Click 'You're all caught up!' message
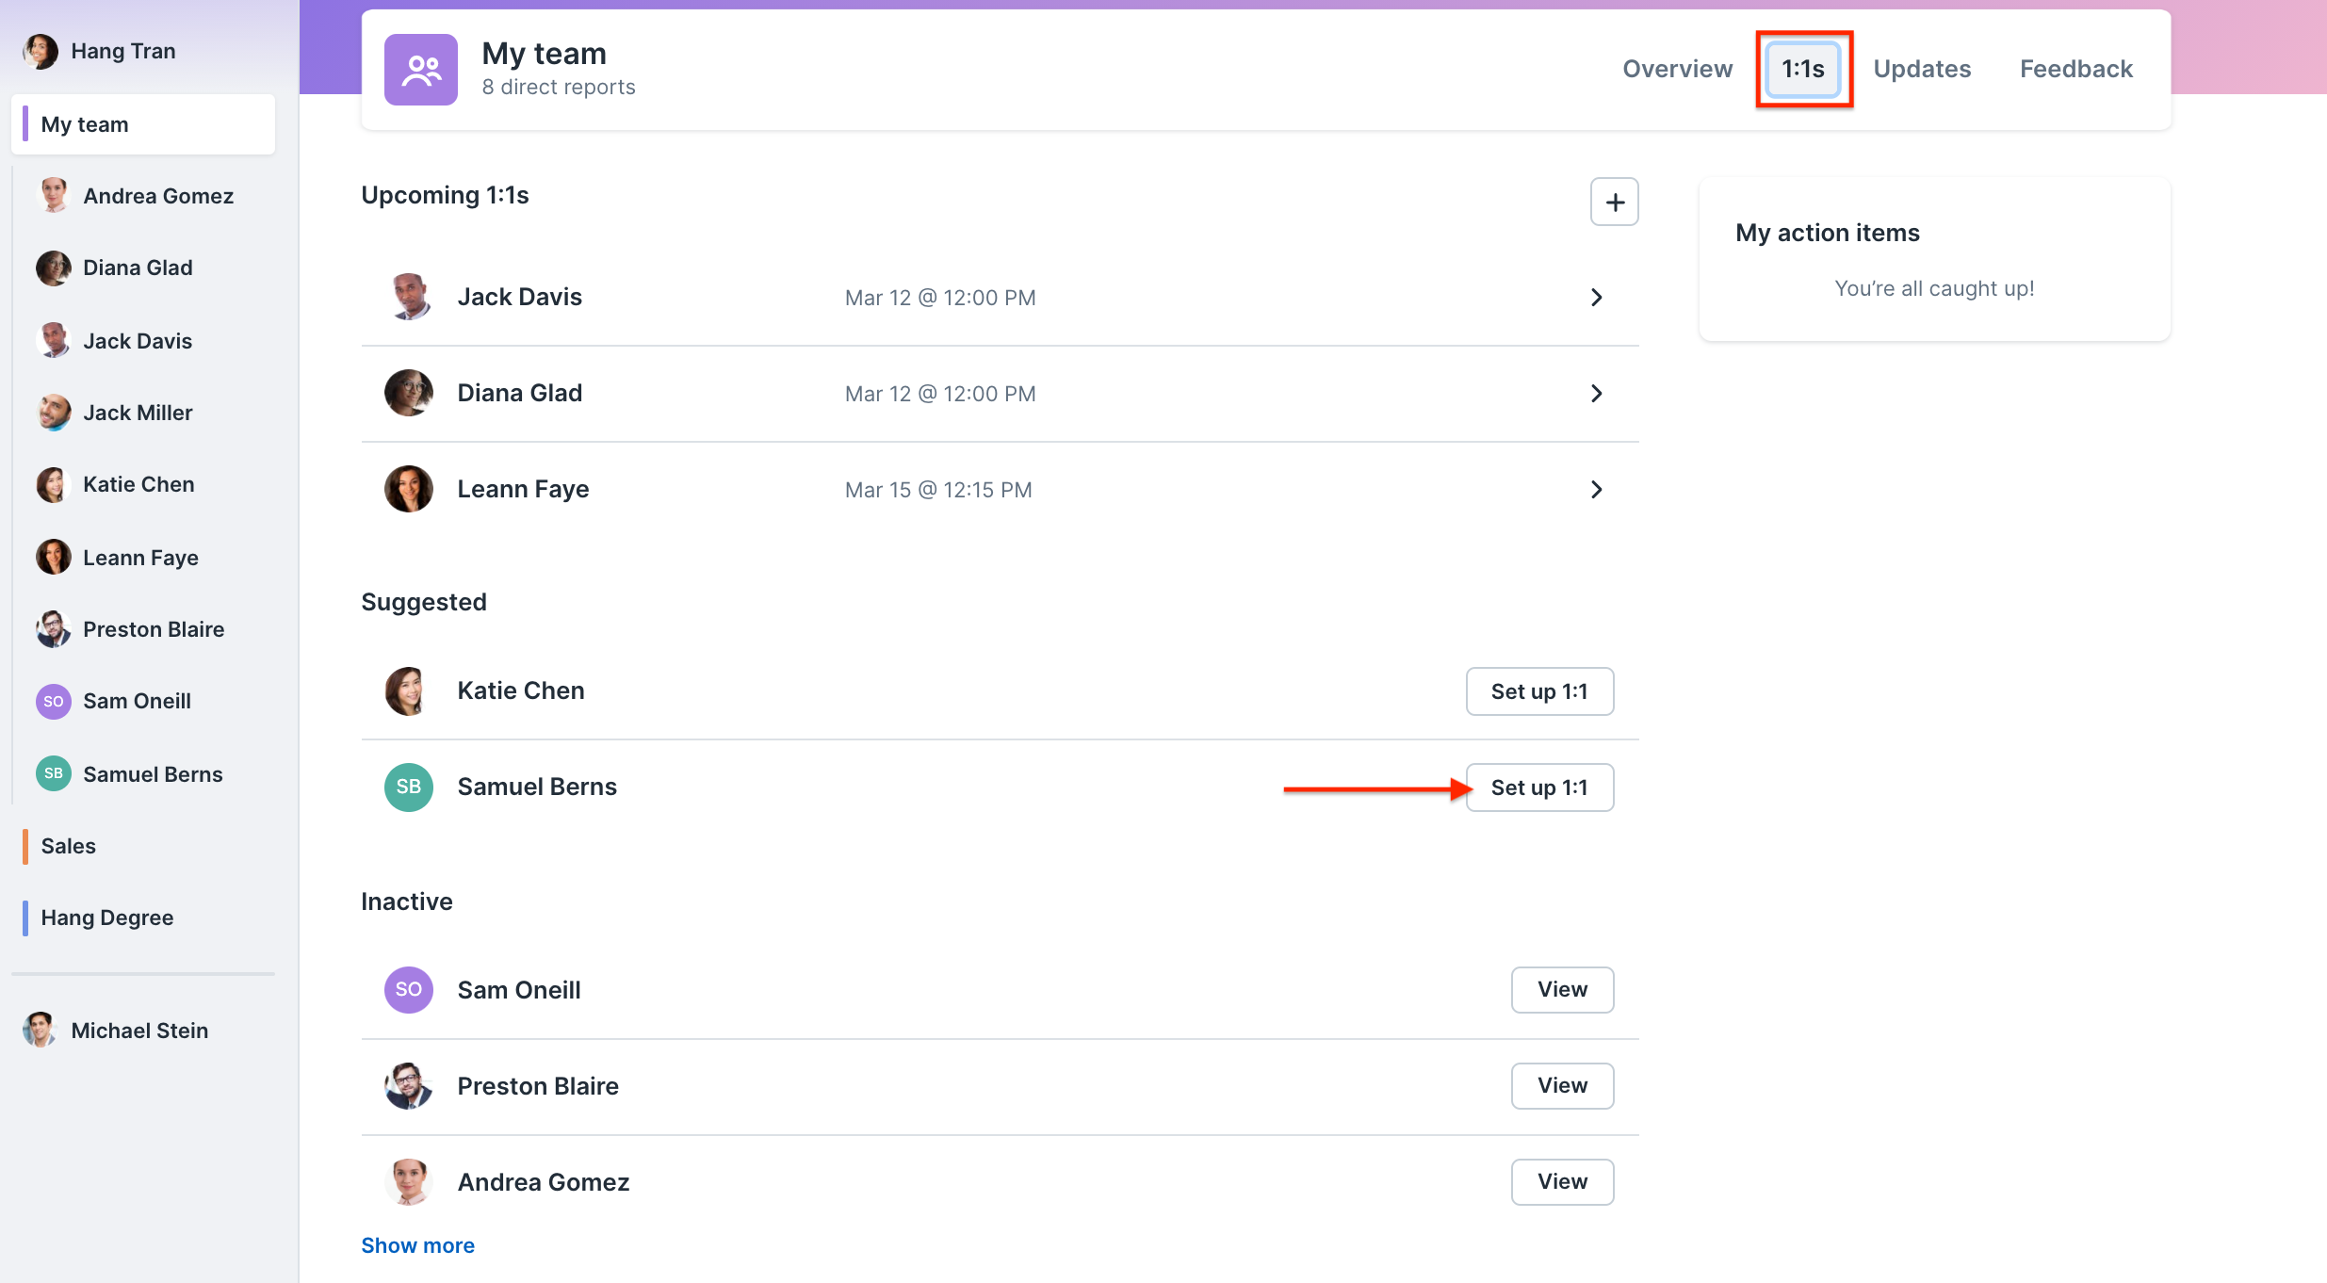The width and height of the screenshot is (2327, 1283). click(x=1934, y=288)
